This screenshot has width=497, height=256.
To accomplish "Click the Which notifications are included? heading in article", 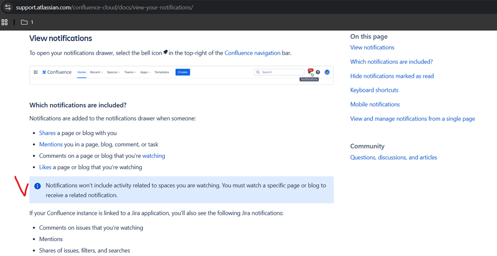I will point(78,105).
